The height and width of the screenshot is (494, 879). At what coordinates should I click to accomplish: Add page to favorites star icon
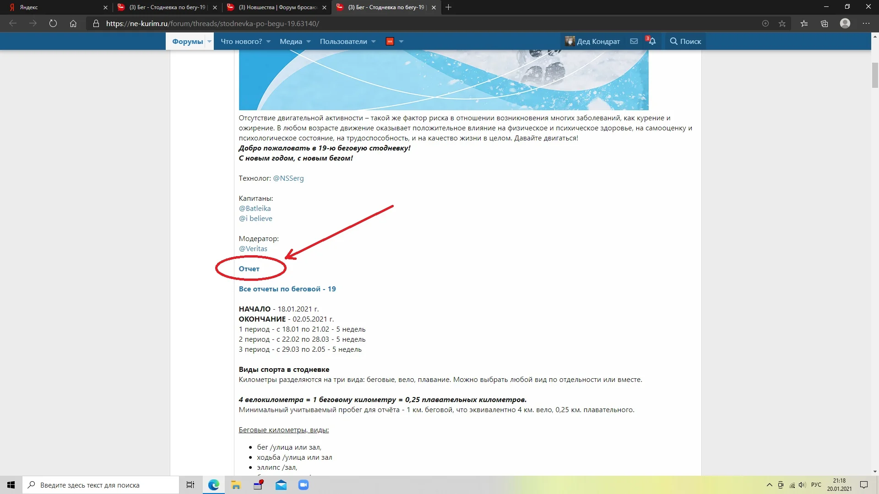[x=782, y=23]
